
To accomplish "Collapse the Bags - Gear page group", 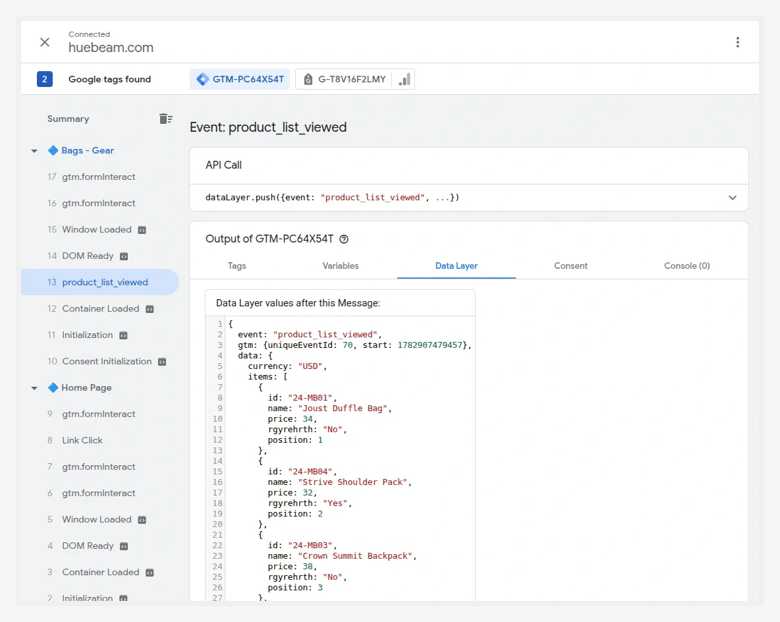I will click(x=34, y=151).
